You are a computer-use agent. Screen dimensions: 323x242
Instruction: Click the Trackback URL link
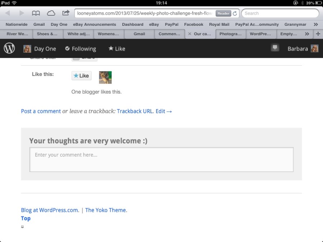coord(135,111)
